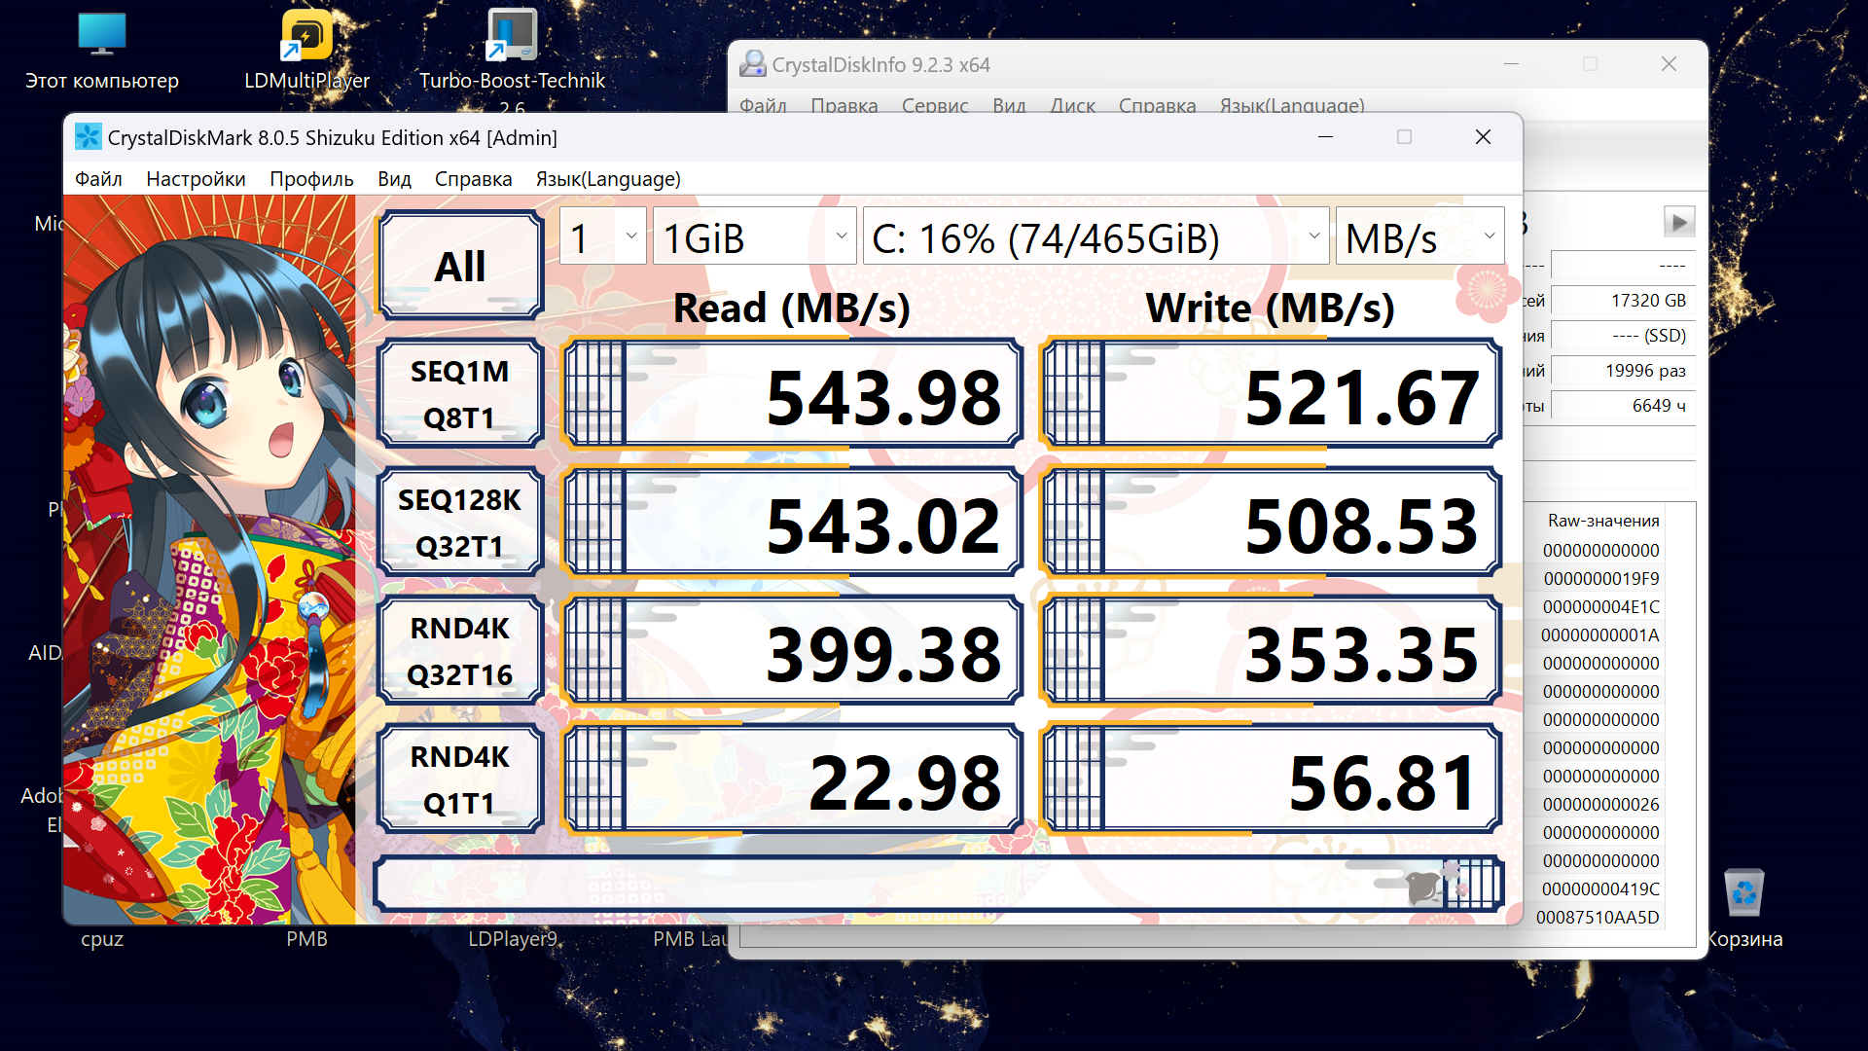Click the CrystalDiskInfo title bar app icon
Screen dimensions: 1868x1051
(752, 64)
